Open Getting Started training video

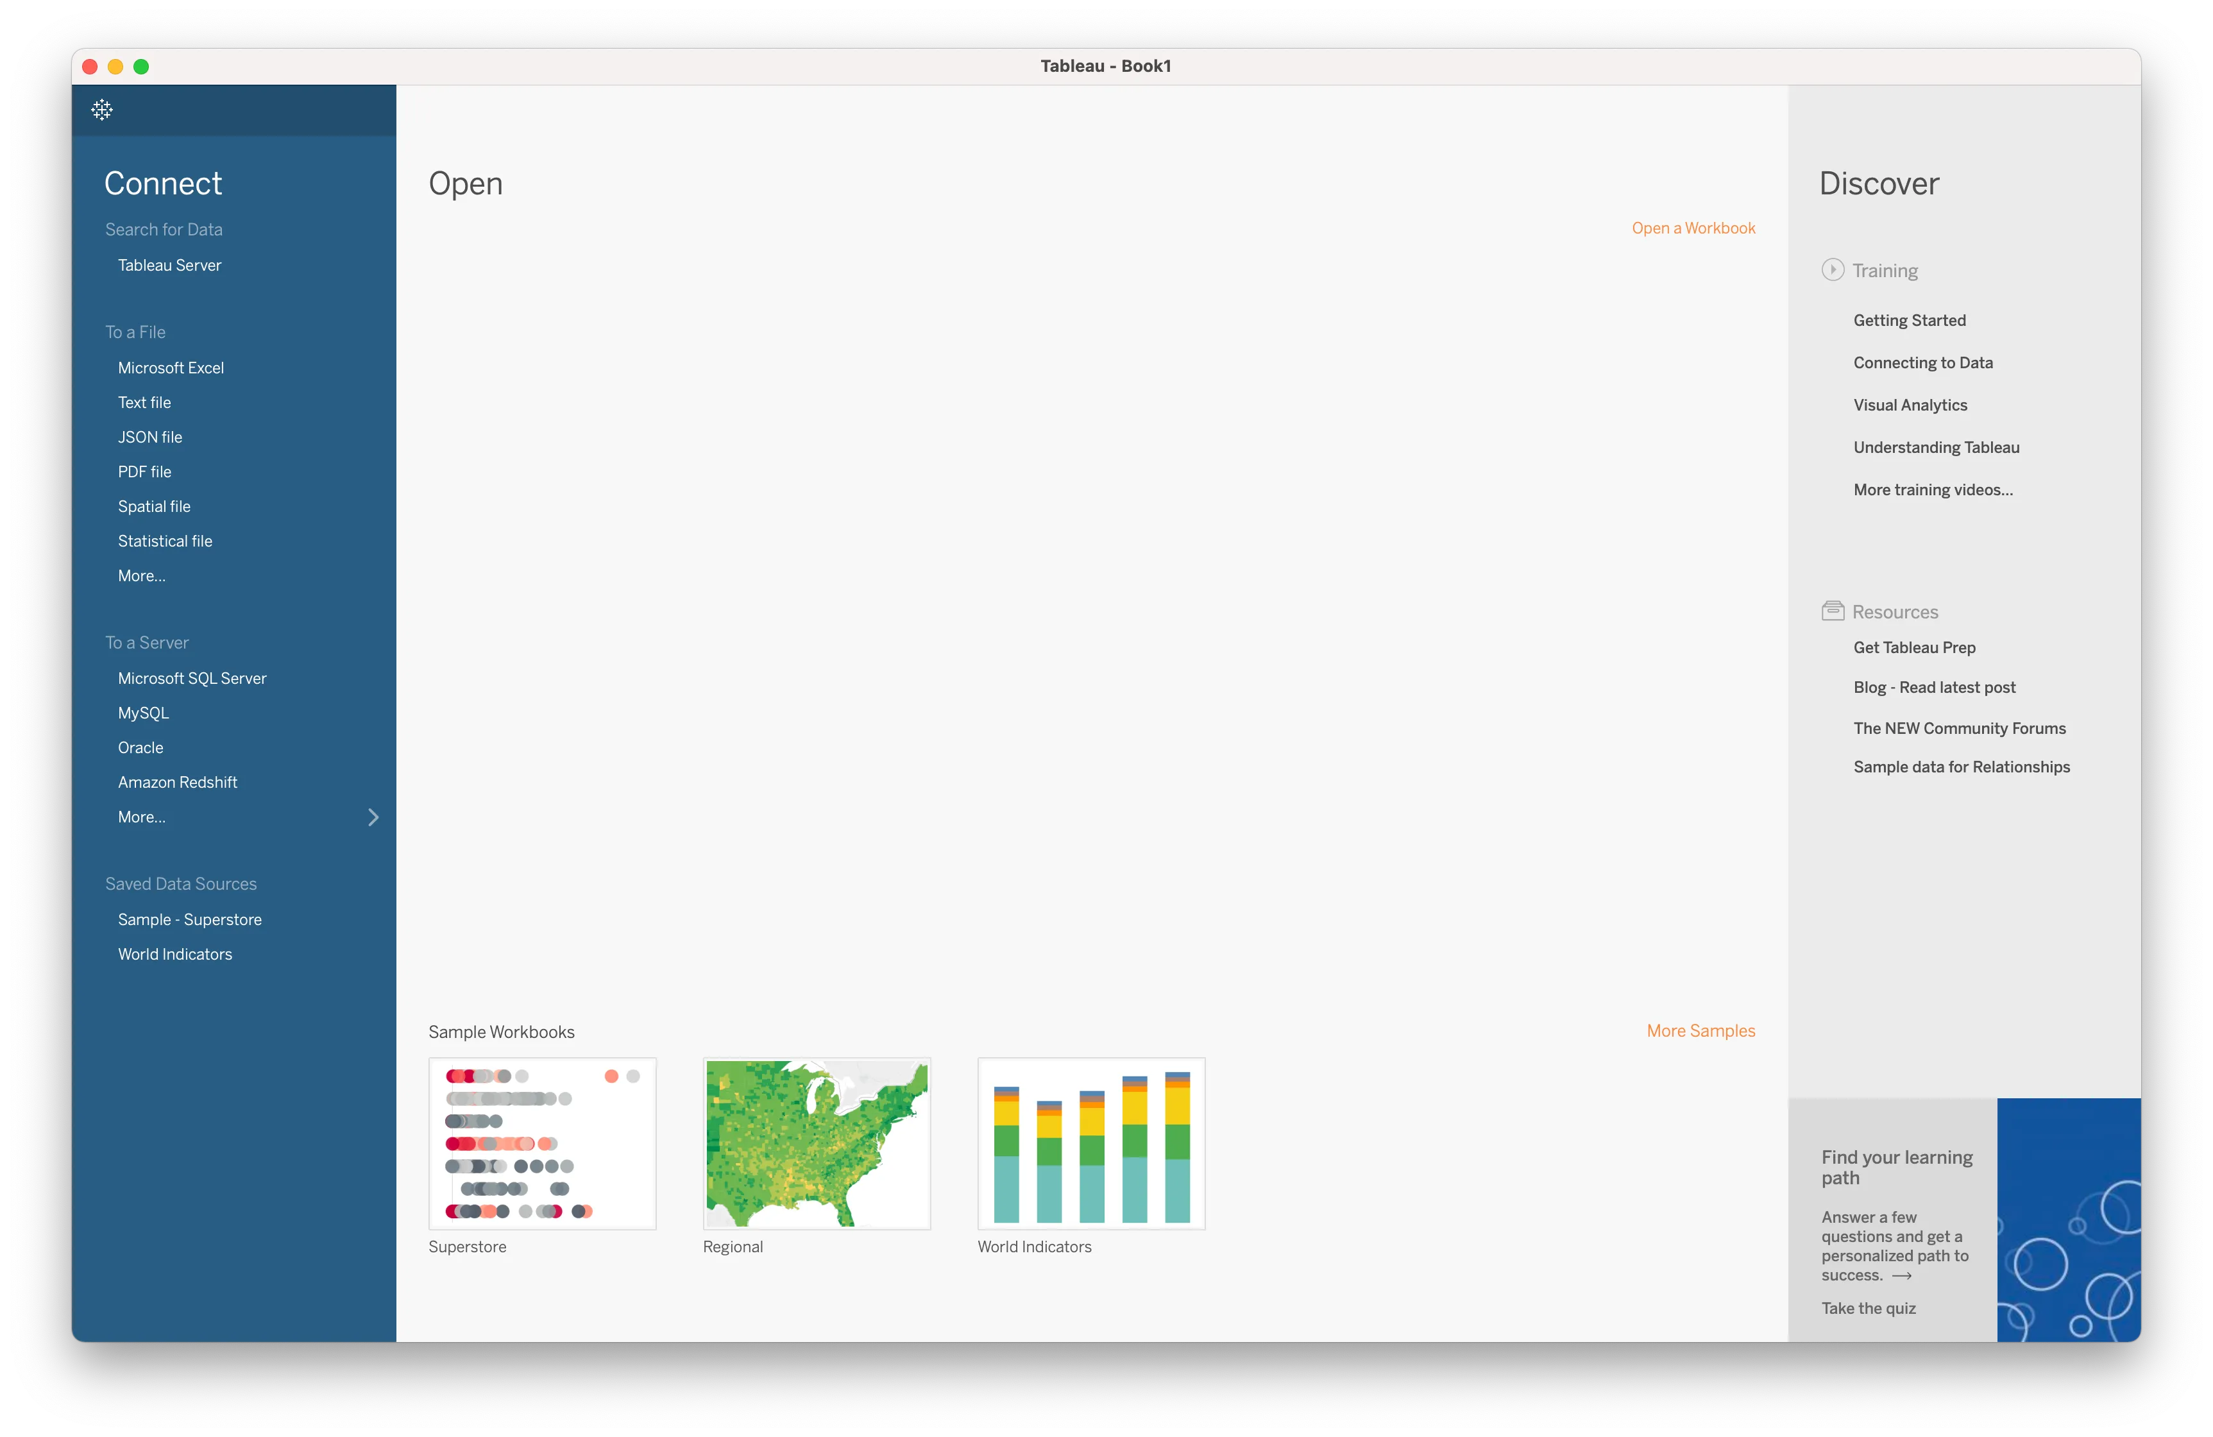[1909, 320]
